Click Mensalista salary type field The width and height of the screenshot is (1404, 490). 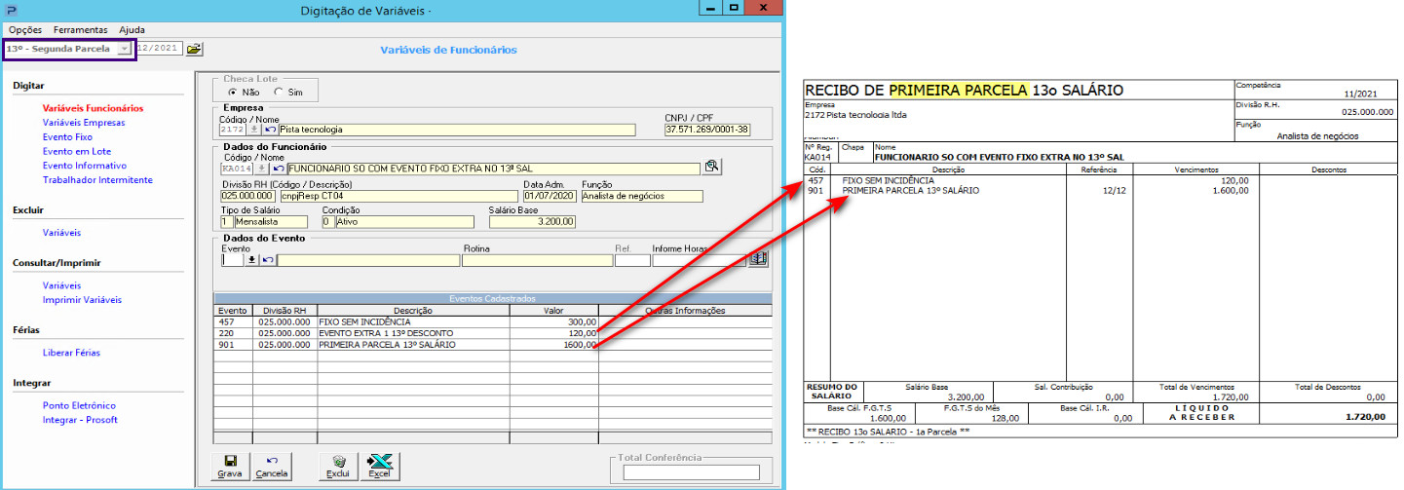pos(274,222)
